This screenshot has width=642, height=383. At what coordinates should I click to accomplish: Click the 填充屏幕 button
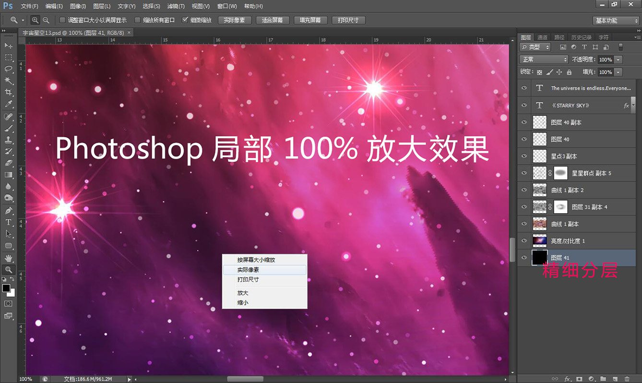pyautogui.click(x=310, y=20)
